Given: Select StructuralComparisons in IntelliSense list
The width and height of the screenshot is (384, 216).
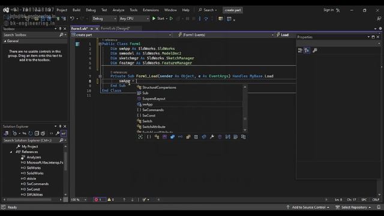Looking at the screenshot, I should point(159,88).
